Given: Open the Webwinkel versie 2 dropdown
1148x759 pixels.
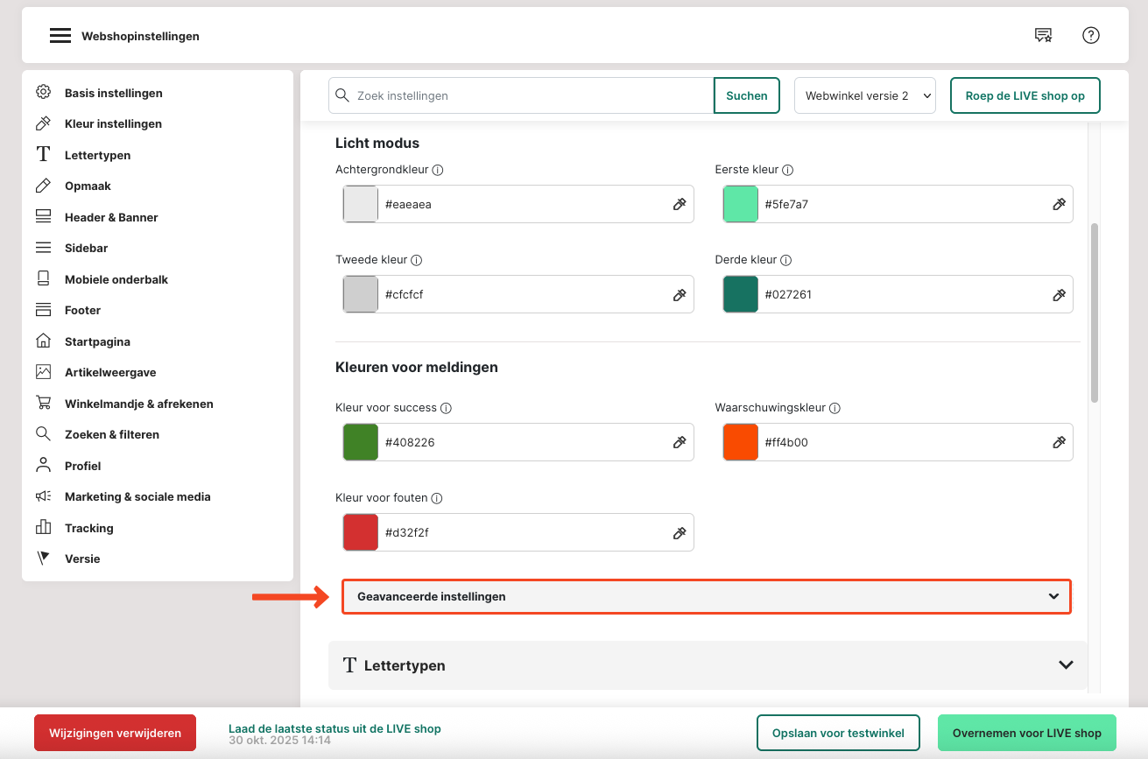Looking at the screenshot, I should click(864, 95).
